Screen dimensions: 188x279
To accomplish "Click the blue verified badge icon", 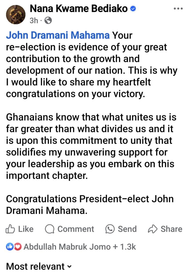I will coord(133,9).
